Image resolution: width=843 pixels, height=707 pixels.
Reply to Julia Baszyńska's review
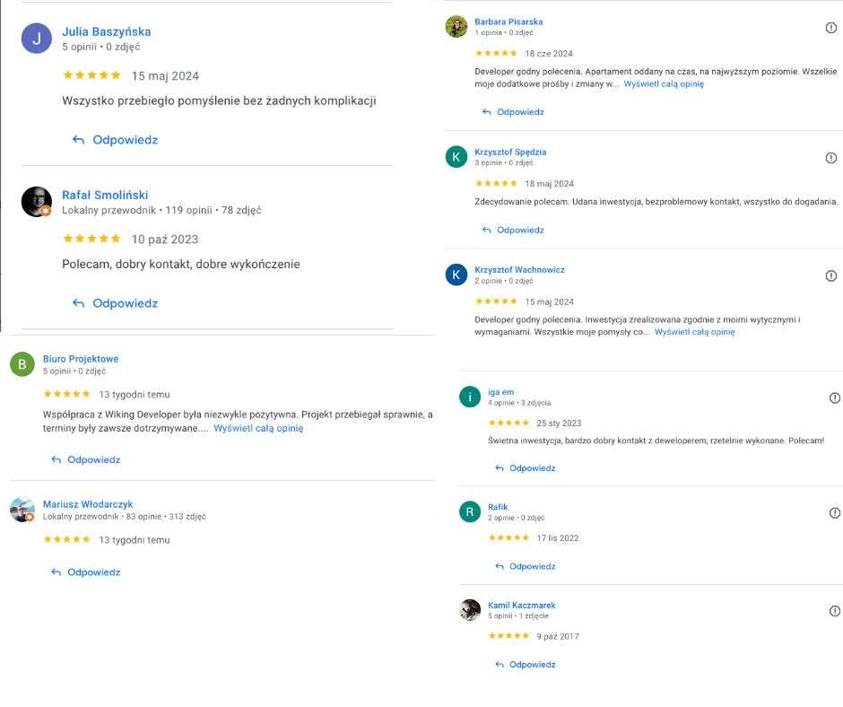(115, 140)
